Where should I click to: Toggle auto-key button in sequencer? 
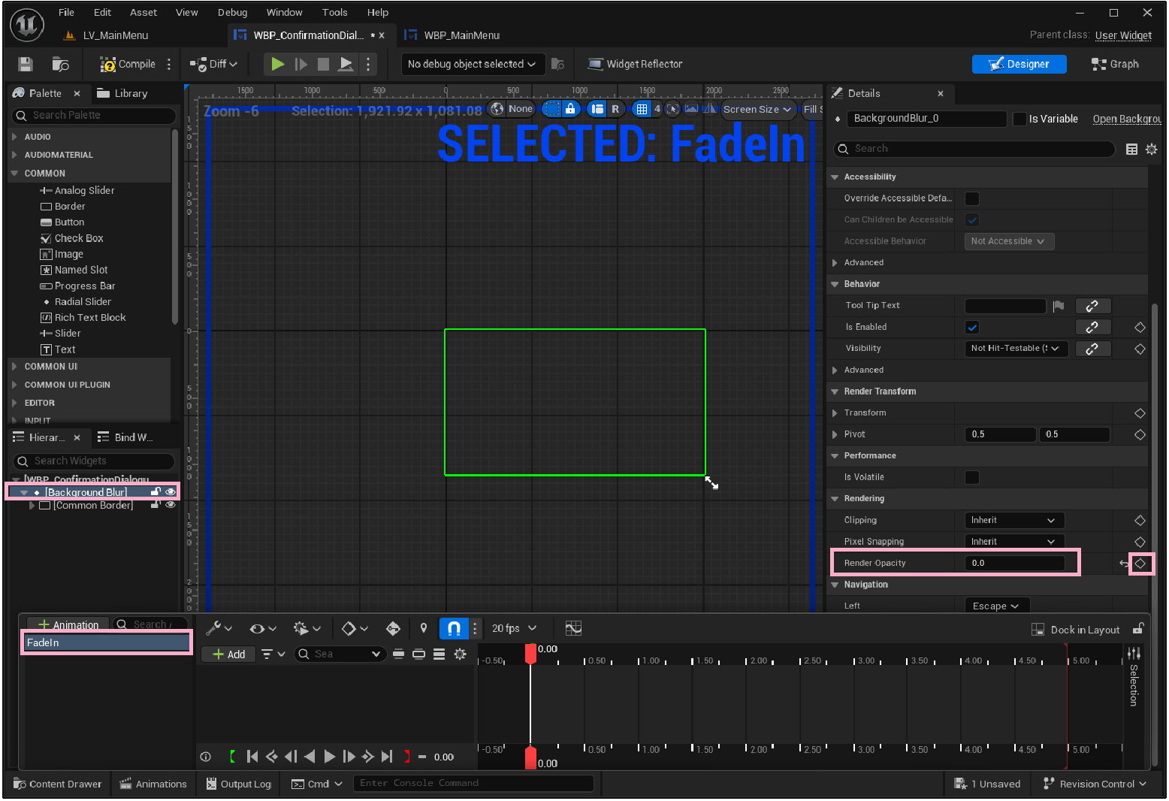point(393,628)
